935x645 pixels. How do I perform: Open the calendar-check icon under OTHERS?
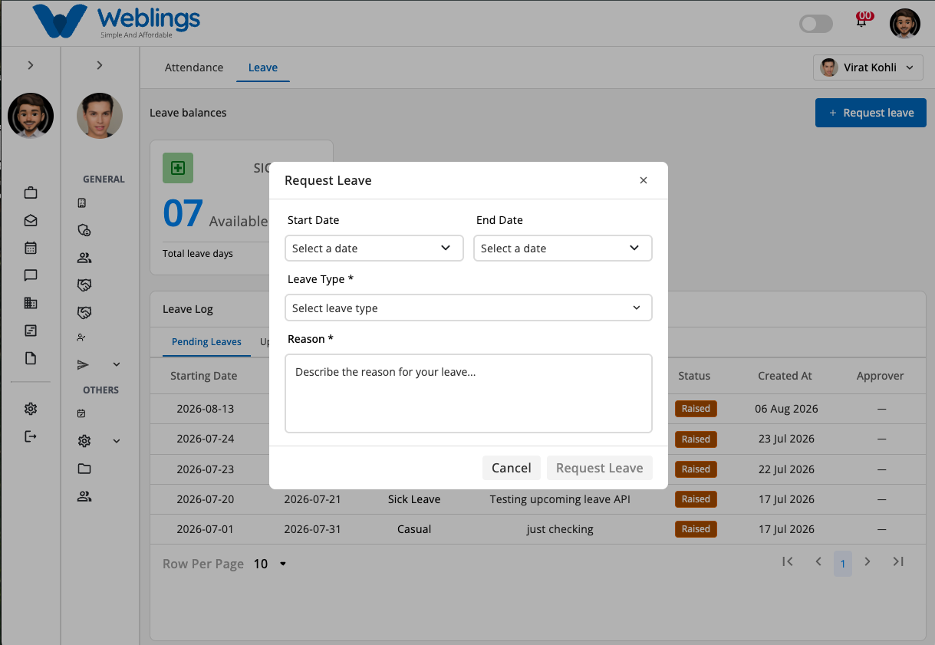point(81,413)
